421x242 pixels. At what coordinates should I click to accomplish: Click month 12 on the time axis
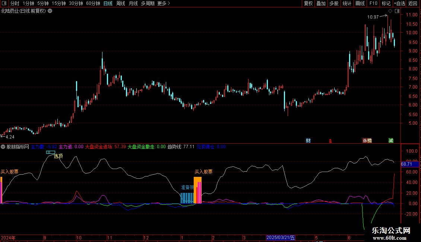(146, 238)
